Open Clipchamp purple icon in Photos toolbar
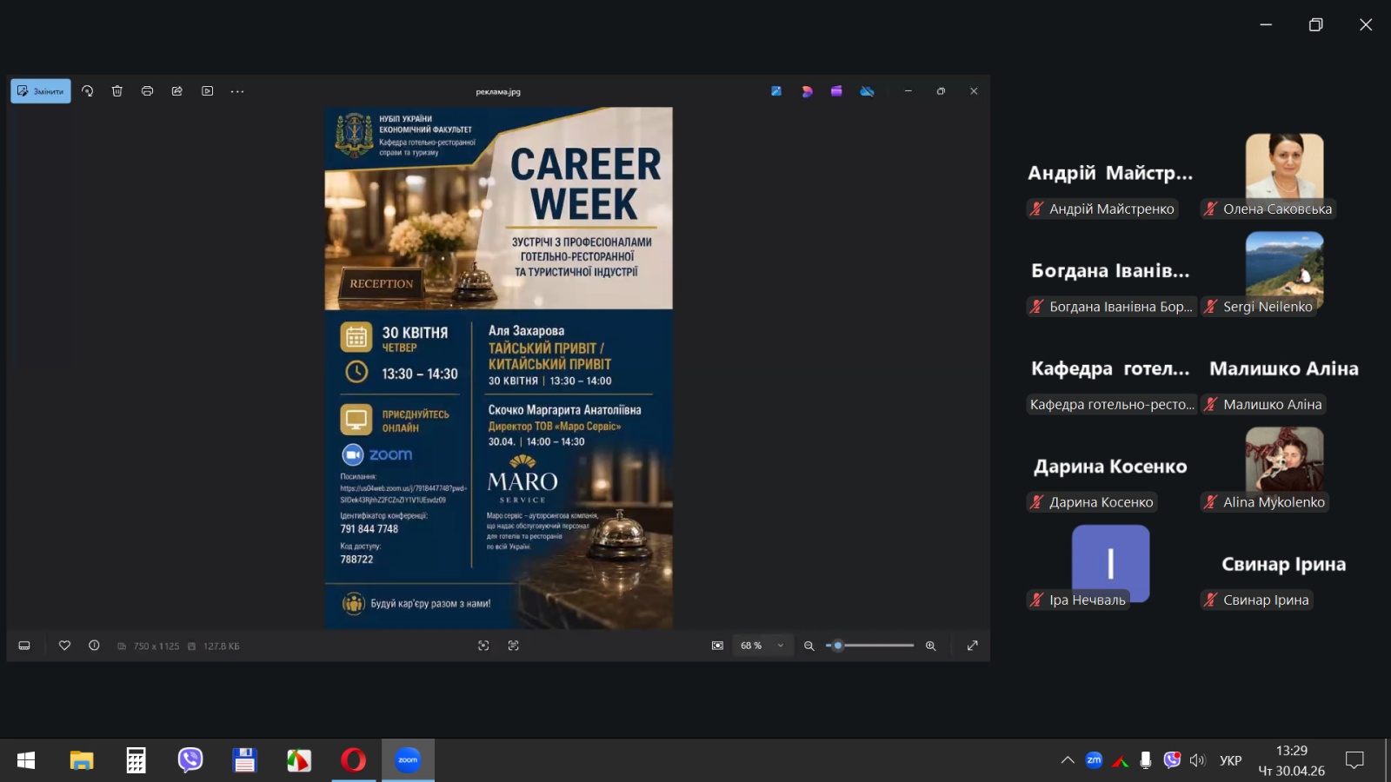The width and height of the screenshot is (1391, 782). tap(836, 91)
